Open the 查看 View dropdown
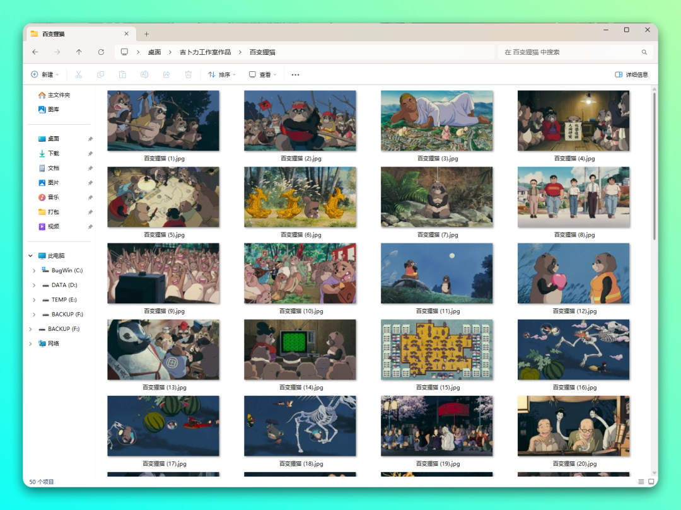Image resolution: width=681 pixels, height=510 pixels. click(x=263, y=74)
